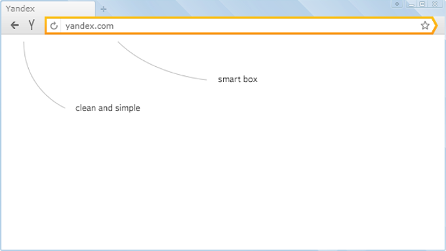Go back using the left arrow
The image size is (446, 251).
click(x=14, y=26)
